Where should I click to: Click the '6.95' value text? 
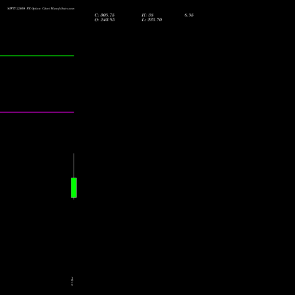[x=189, y=15]
